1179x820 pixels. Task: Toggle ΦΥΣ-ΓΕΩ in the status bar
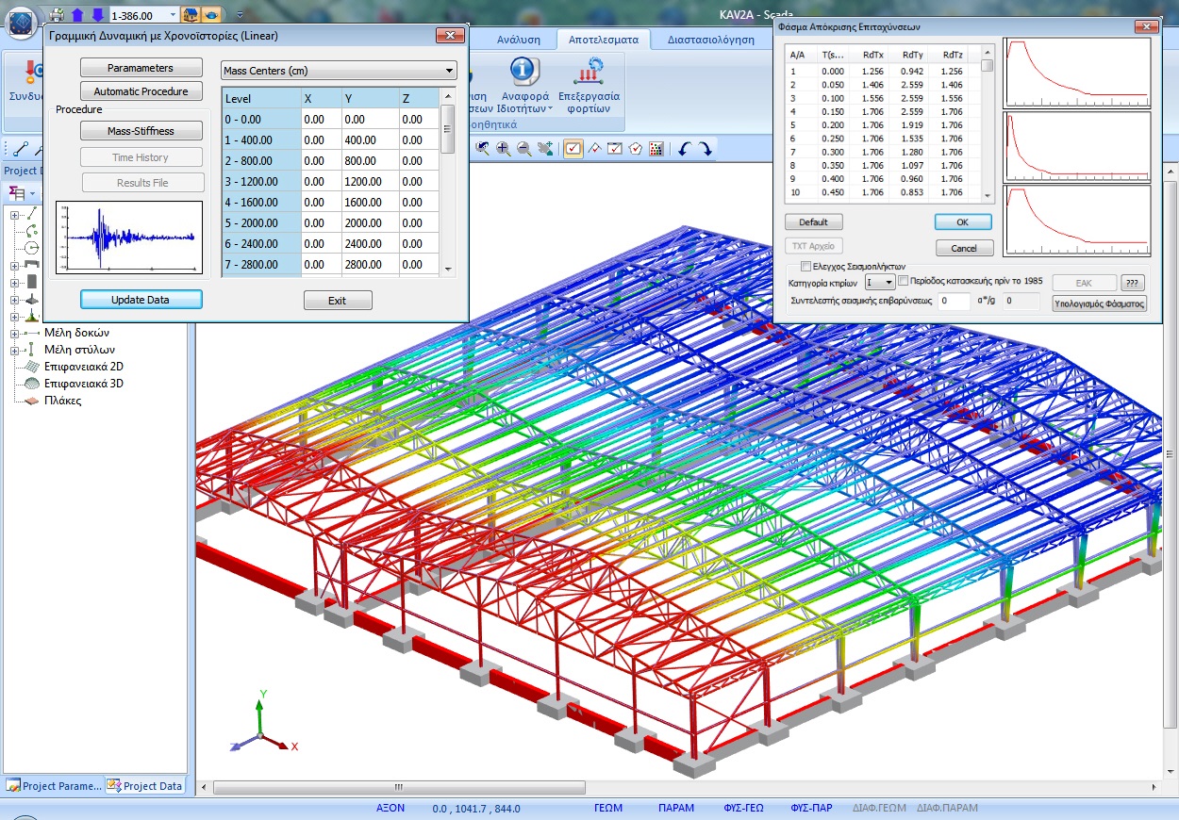(x=743, y=808)
